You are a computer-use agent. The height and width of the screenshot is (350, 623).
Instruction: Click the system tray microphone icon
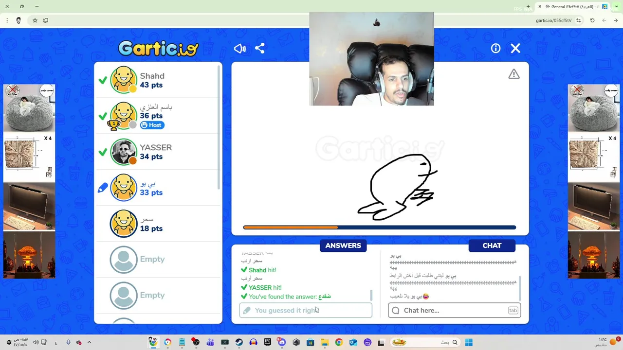tap(68, 342)
